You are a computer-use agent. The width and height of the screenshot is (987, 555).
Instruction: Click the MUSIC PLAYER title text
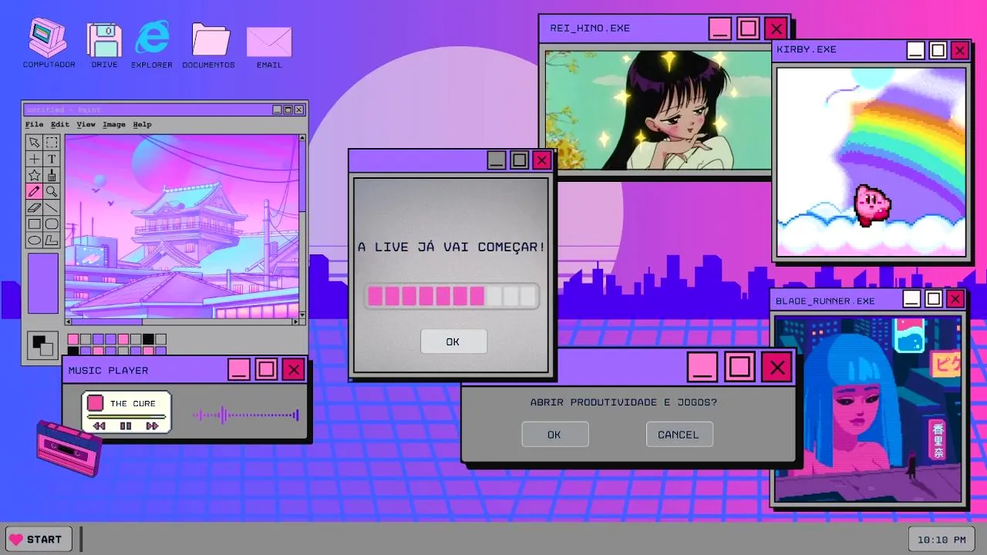click(x=108, y=371)
